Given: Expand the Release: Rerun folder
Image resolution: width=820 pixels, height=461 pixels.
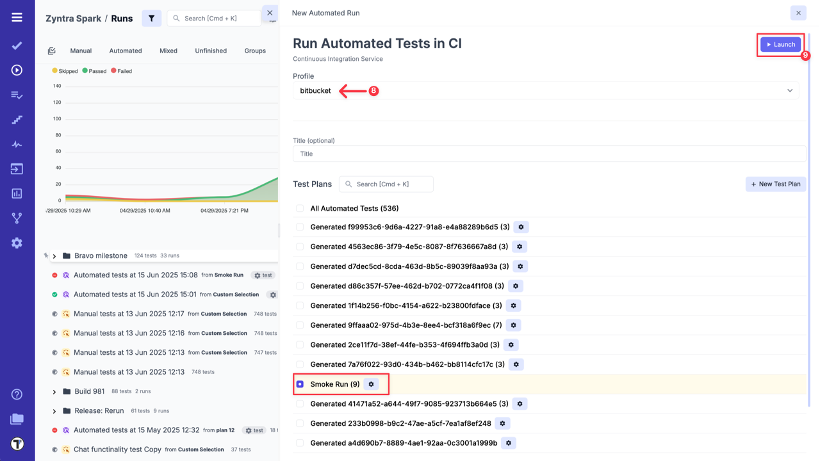Looking at the screenshot, I should [x=54, y=410].
